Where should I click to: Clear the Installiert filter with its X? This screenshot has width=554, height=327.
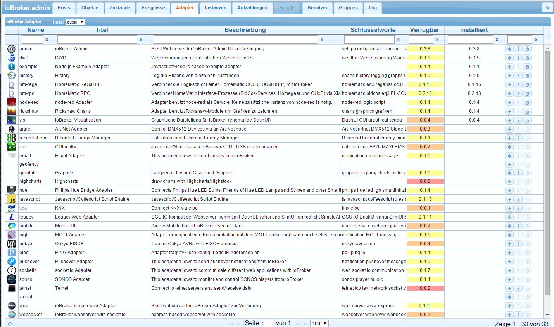(497, 40)
